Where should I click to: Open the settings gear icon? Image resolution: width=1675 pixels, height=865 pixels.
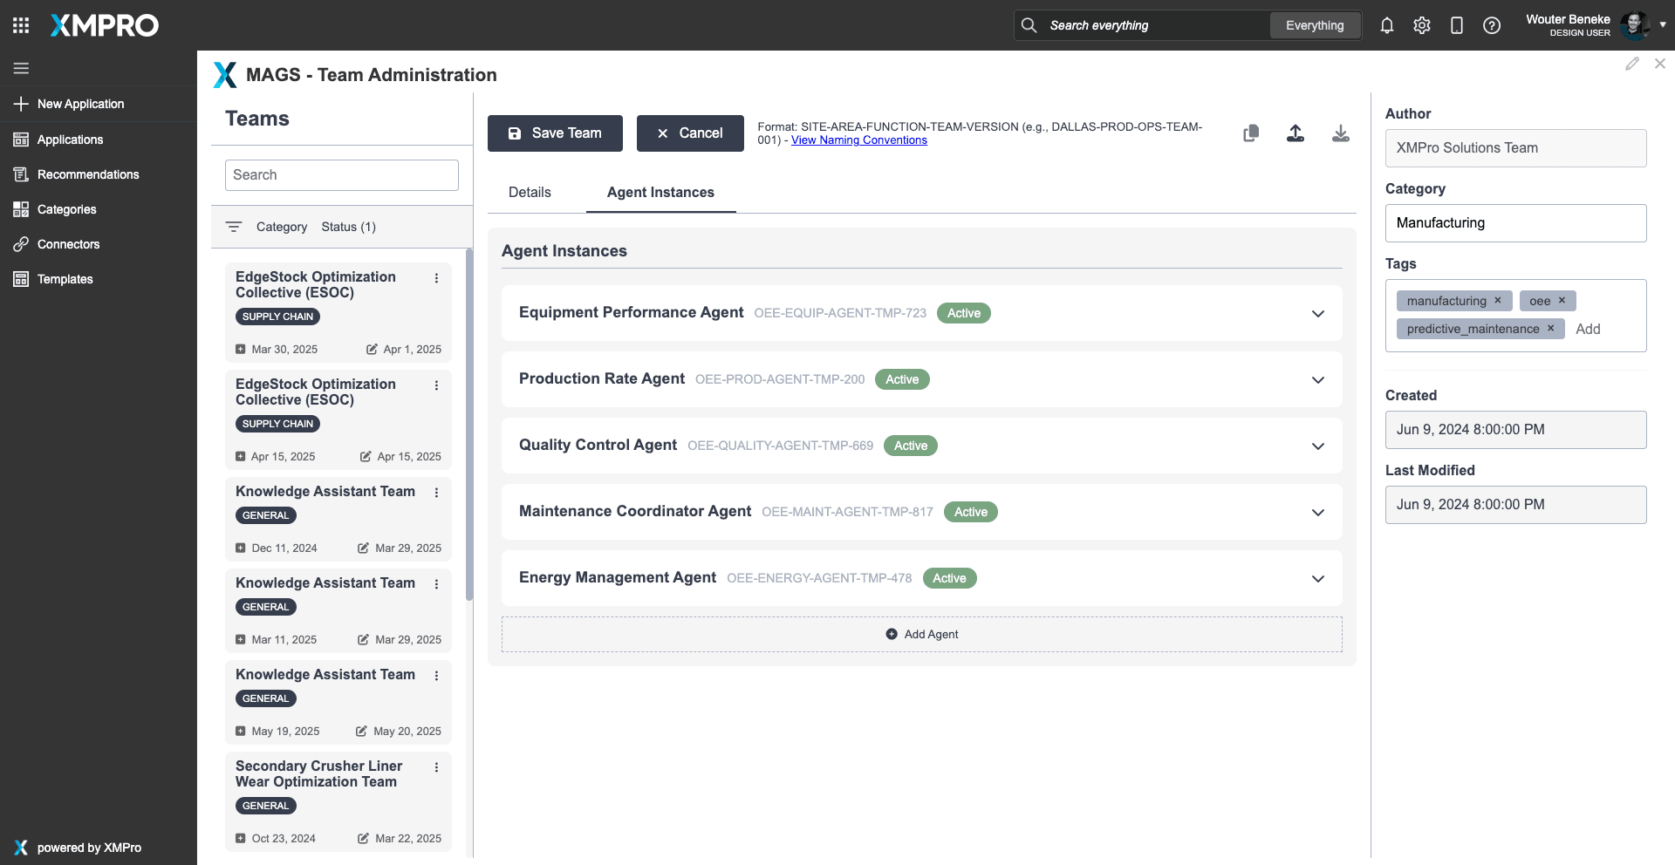[1422, 26]
